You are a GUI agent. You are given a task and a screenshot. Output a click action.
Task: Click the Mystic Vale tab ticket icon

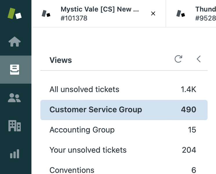pos(46,14)
